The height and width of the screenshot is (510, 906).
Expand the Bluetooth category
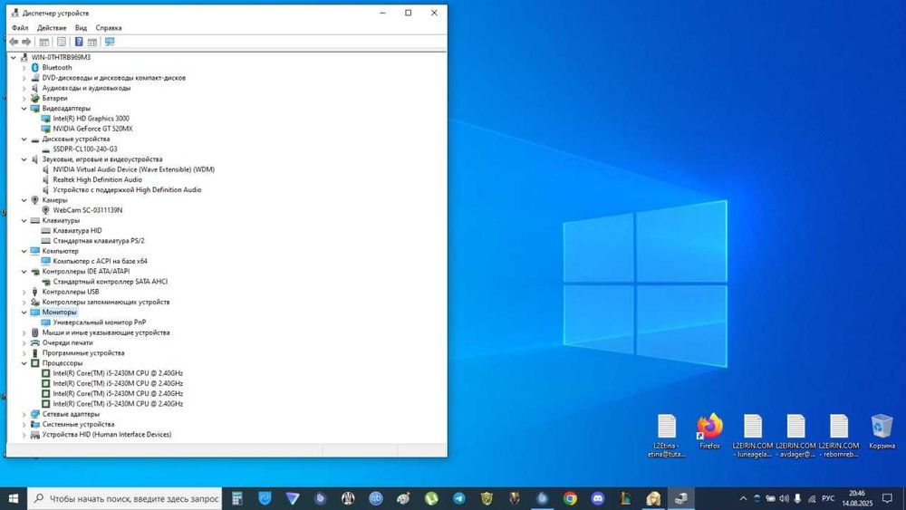click(x=24, y=68)
